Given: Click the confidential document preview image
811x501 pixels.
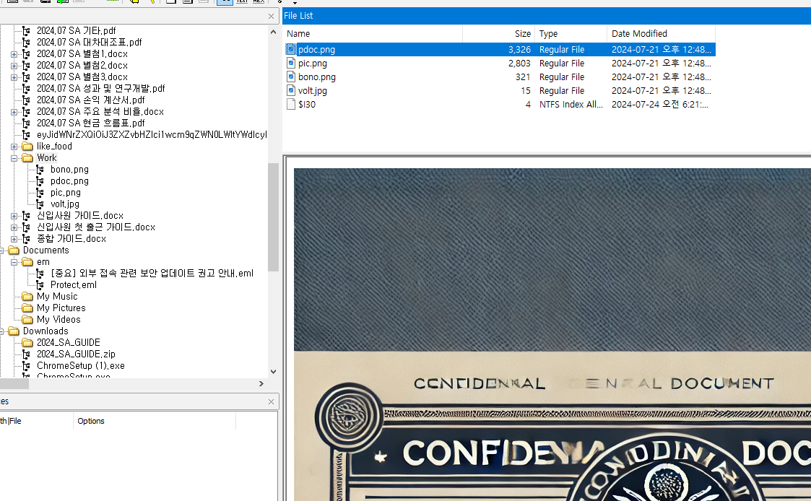Looking at the screenshot, I should pyautogui.click(x=552, y=334).
